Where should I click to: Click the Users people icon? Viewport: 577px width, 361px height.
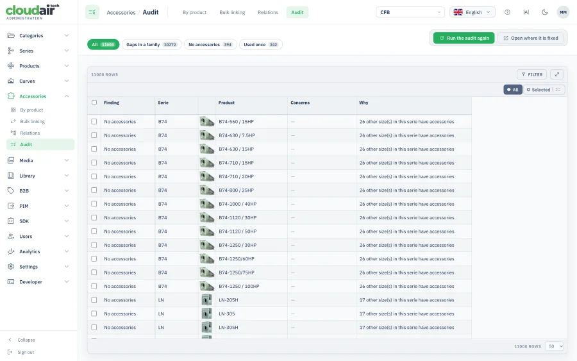click(11, 236)
